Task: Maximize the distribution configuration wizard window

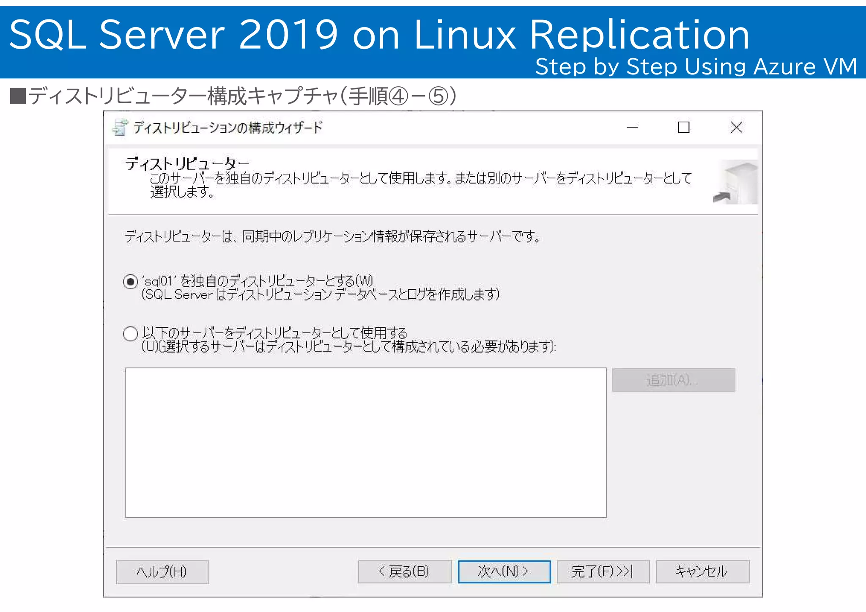Action: 684,127
